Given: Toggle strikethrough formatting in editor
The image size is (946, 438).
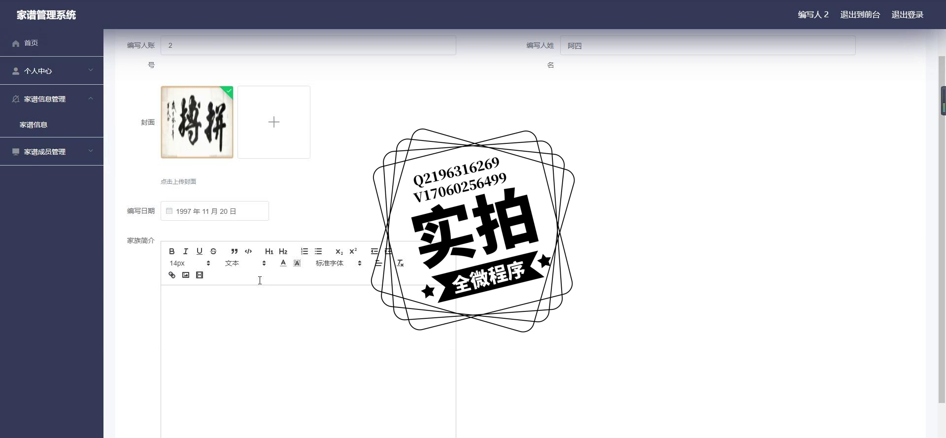Looking at the screenshot, I should (213, 251).
